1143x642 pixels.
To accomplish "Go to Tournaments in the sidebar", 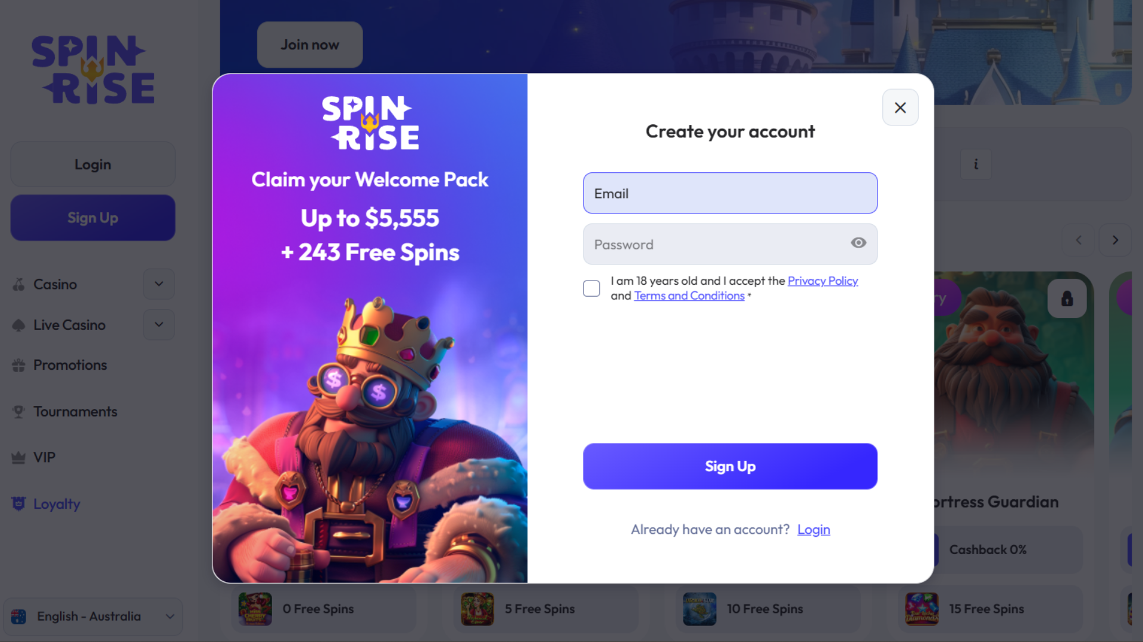I will pyautogui.click(x=75, y=411).
